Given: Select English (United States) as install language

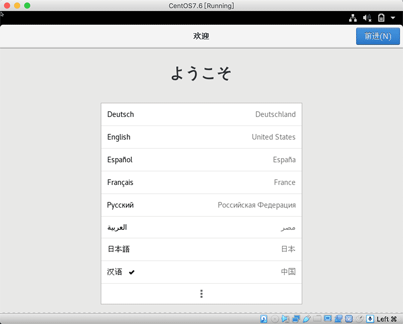Looking at the screenshot, I should pyautogui.click(x=201, y=137).
